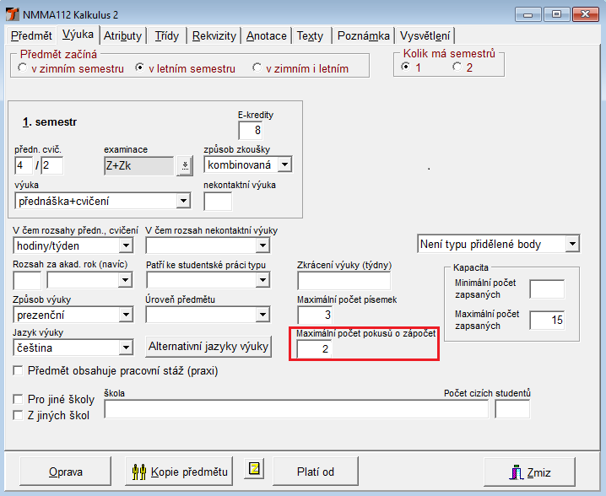This screenshot has height=496, width=606.
Task: Click the small yellow note icon button
Action: click(x=253, y=469)
